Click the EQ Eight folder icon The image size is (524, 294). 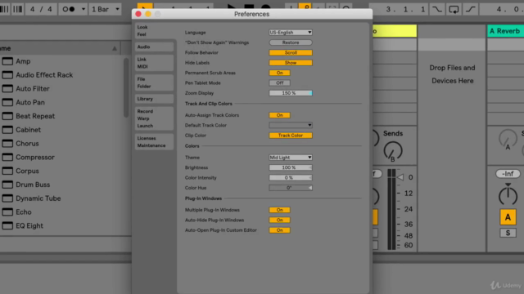tap(7, 225)
